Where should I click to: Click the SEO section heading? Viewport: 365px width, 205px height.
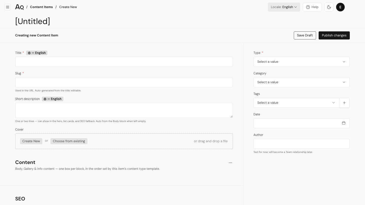20,199
